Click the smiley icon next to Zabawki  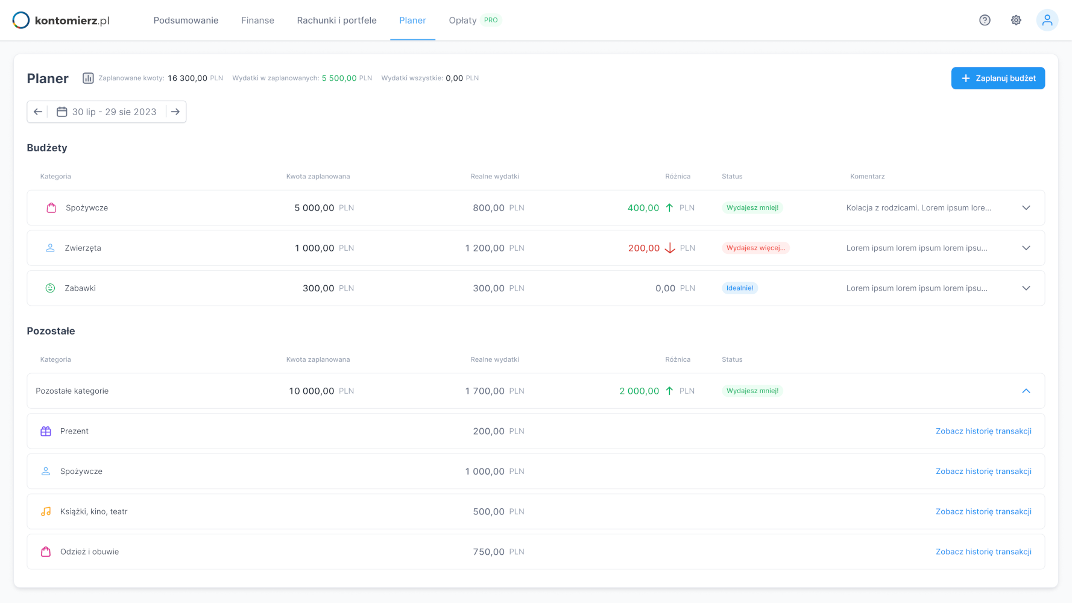[x=51, y=288]
